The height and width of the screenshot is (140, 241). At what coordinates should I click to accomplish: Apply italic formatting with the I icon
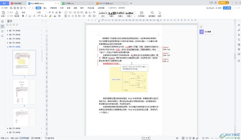26,16
